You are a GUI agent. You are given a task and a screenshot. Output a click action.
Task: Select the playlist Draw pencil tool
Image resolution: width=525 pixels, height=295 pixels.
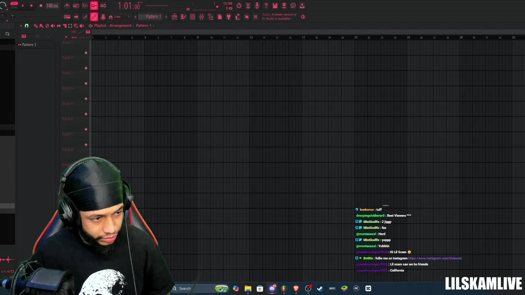tap(36, 26)
